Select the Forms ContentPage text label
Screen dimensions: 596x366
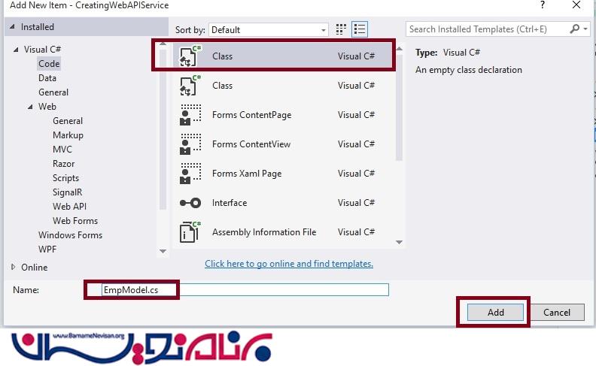(251, 115)
